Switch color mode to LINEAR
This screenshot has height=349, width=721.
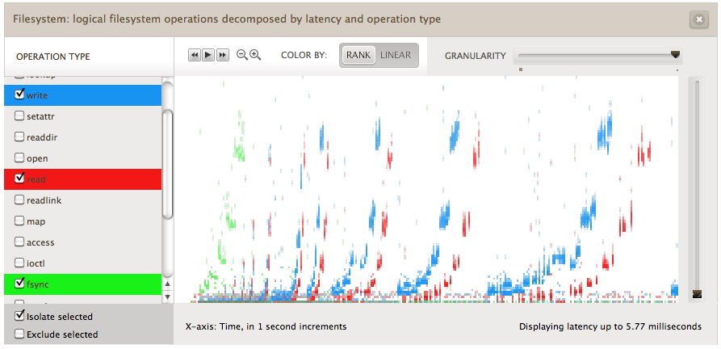tap(396, 55)
